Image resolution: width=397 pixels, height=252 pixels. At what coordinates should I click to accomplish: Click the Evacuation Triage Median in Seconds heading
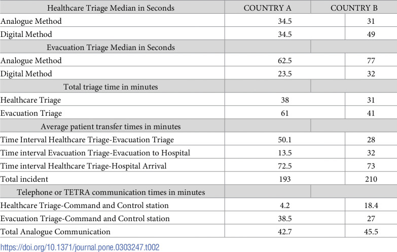point(111,47)
